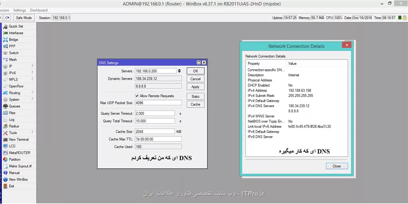Open the Log sidebar icon
Viewport: 408px width, 204px height.
(5, 120)
